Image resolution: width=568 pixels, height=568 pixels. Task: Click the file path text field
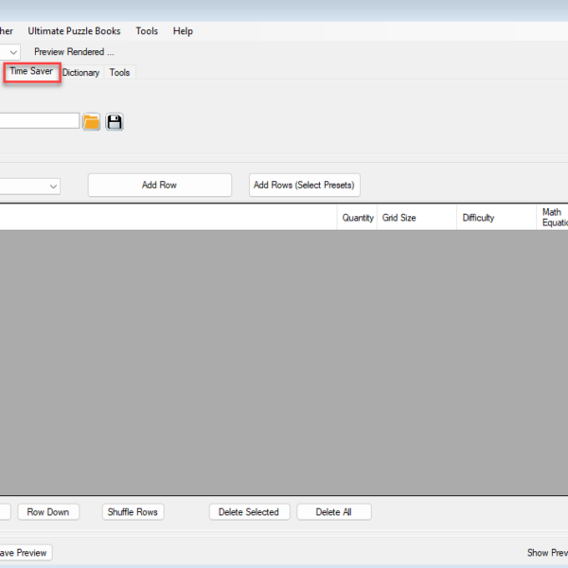pos(38,121)
